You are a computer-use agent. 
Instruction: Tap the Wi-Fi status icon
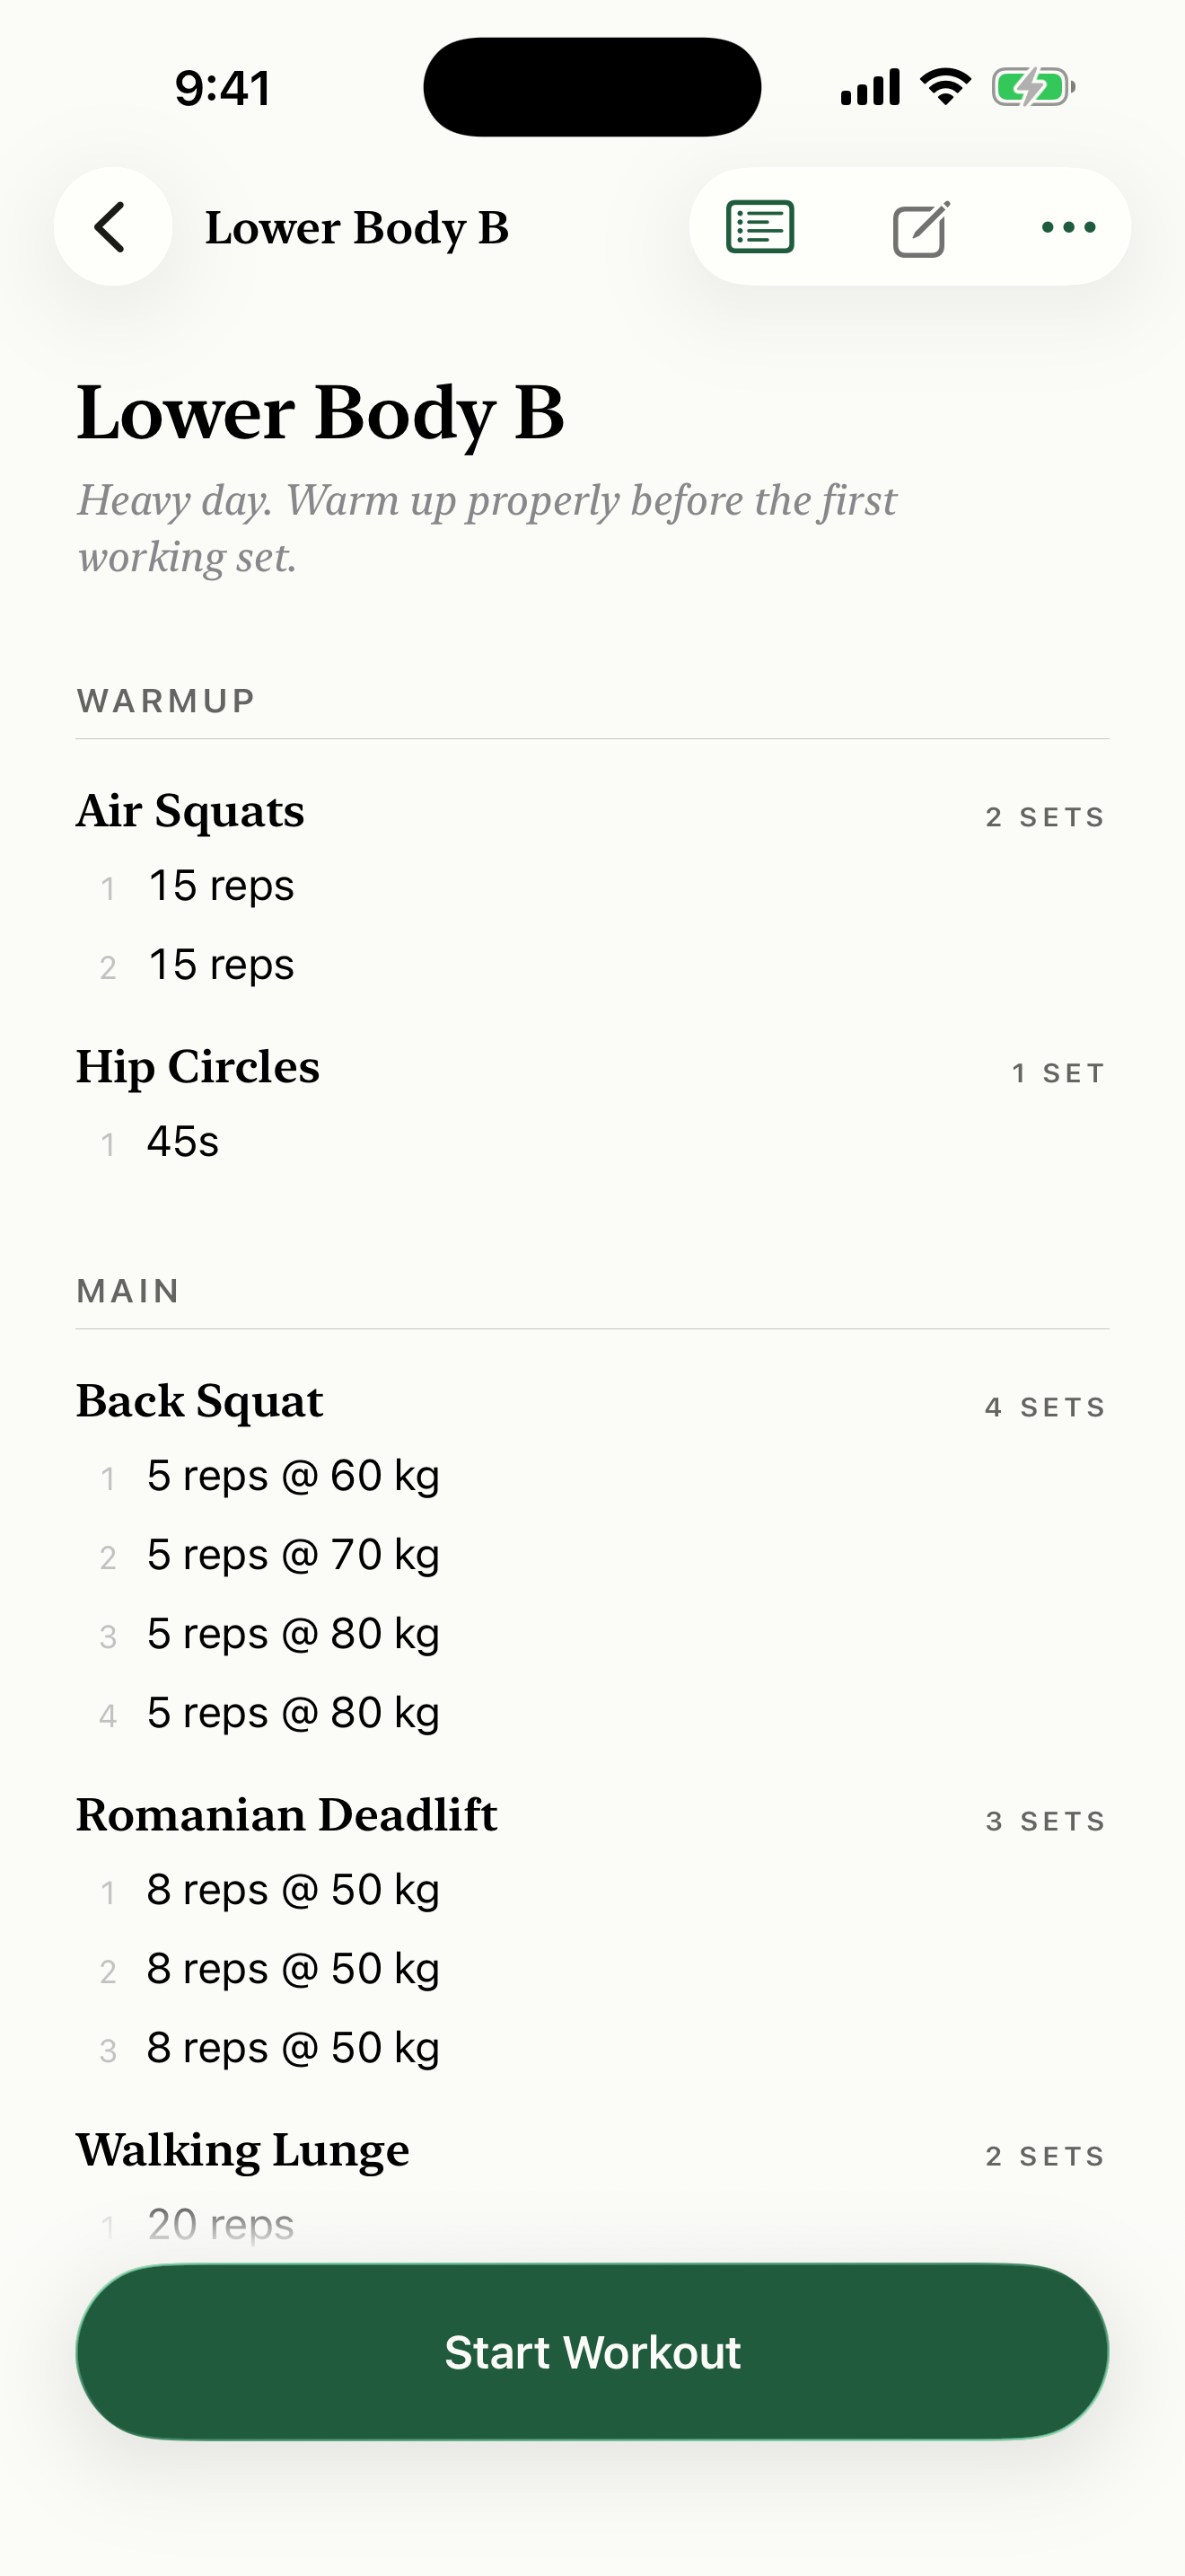coord(945,87)
